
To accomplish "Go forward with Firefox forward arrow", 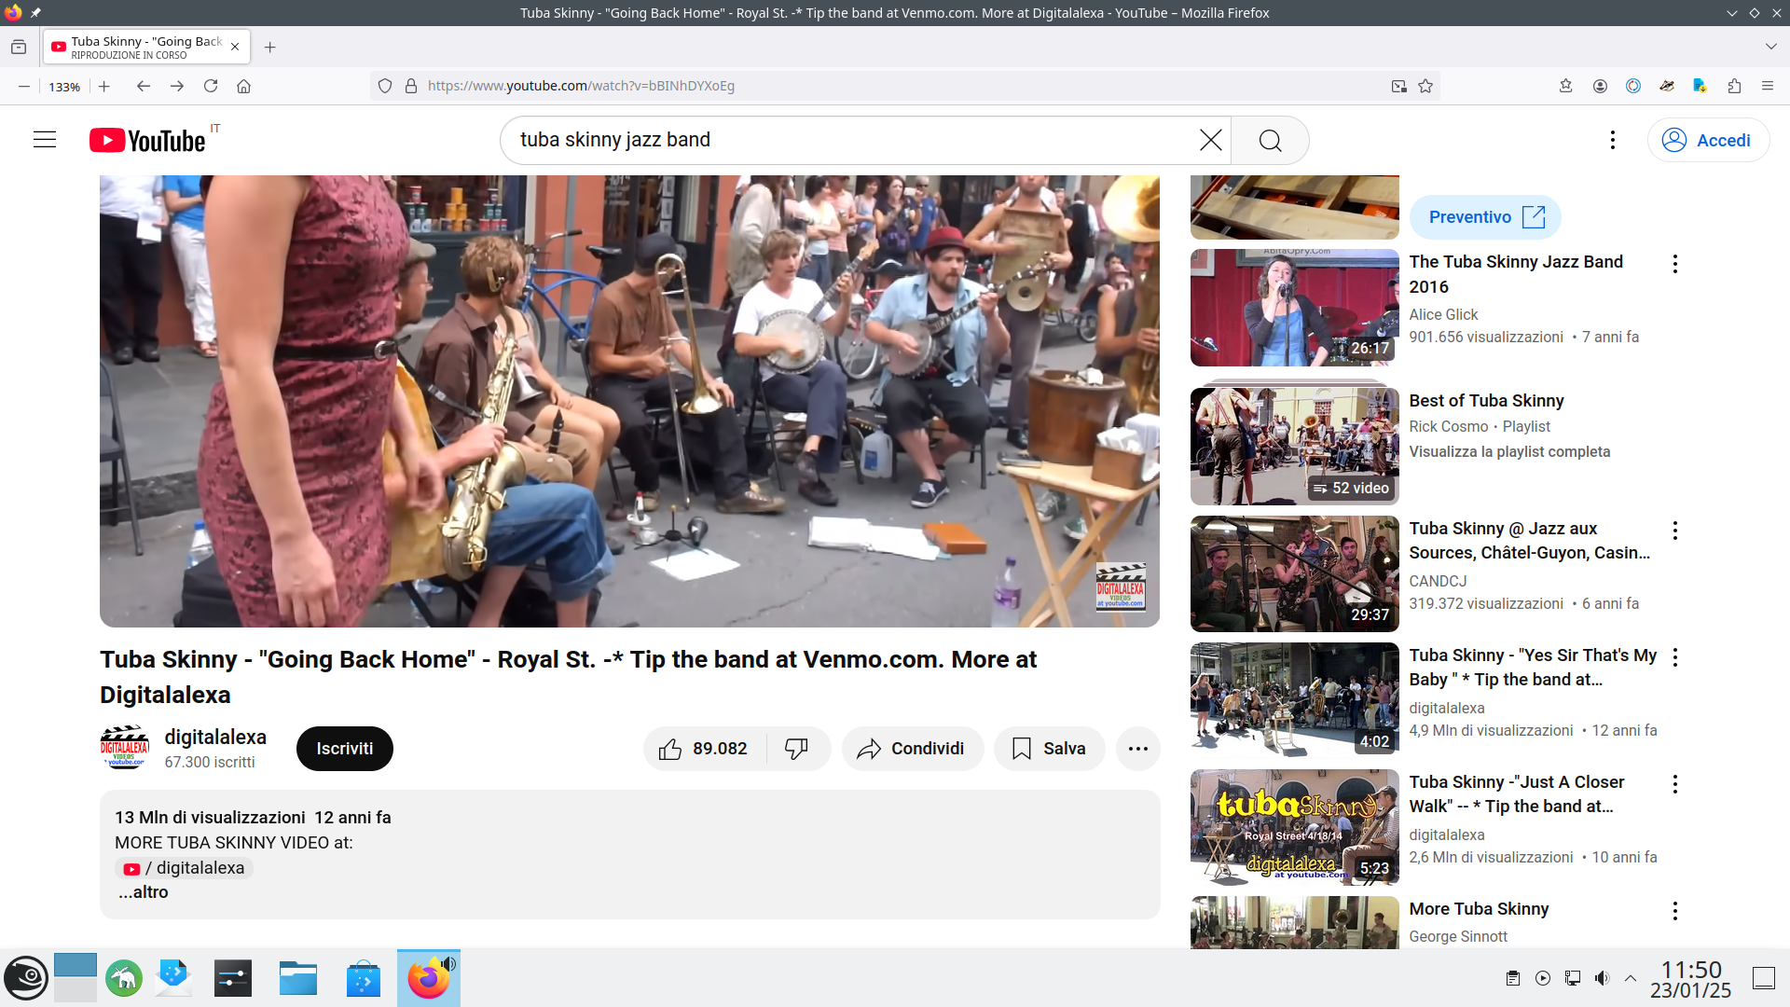I will pyautogui.click(x=177, y=86).
